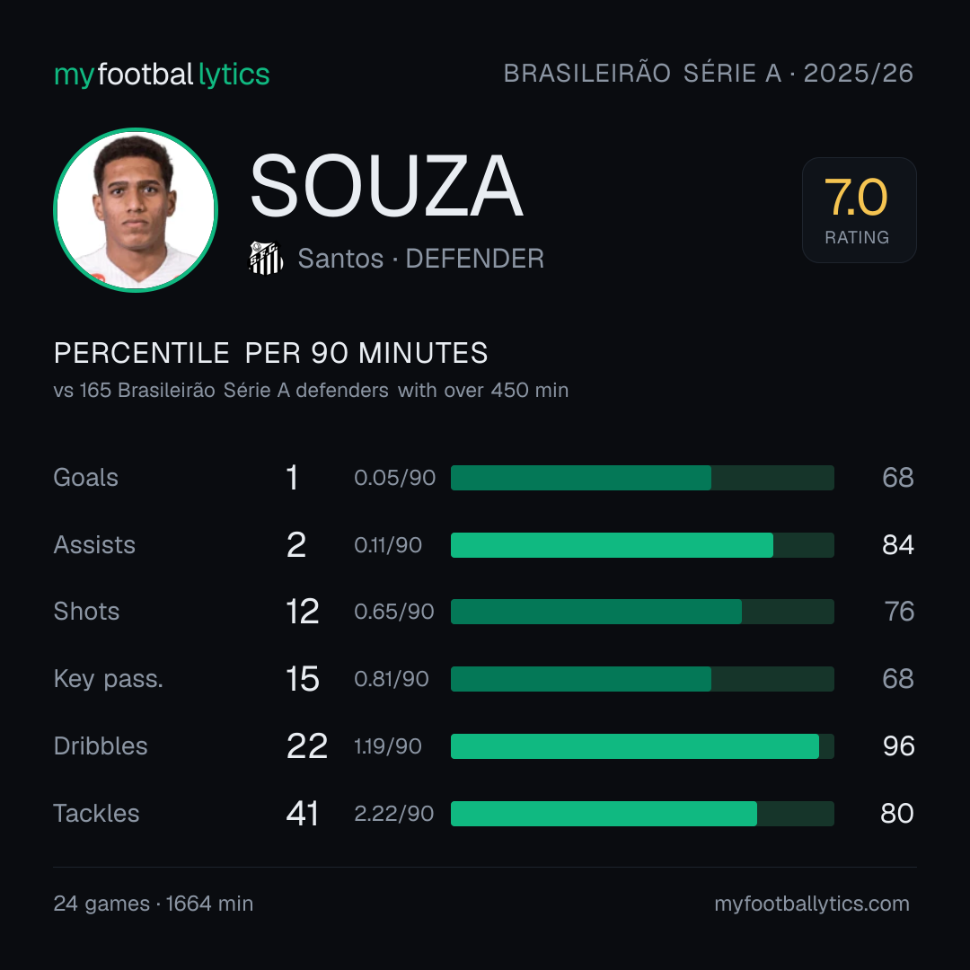Click the Tackles percentile bar
This screenshot has width=970, height=970.
click(x=642, y=814)
